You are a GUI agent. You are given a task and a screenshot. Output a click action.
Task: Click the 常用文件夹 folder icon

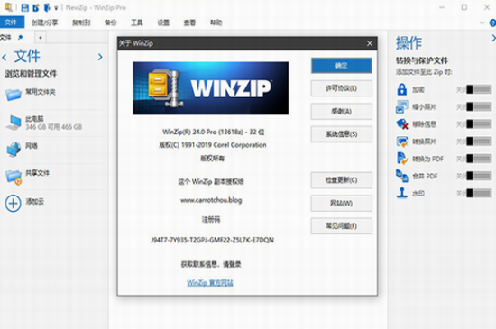click(14, 94)
